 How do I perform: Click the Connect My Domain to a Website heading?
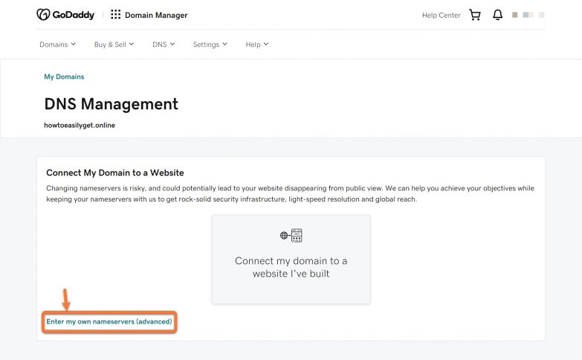click(x=114, y=173)
